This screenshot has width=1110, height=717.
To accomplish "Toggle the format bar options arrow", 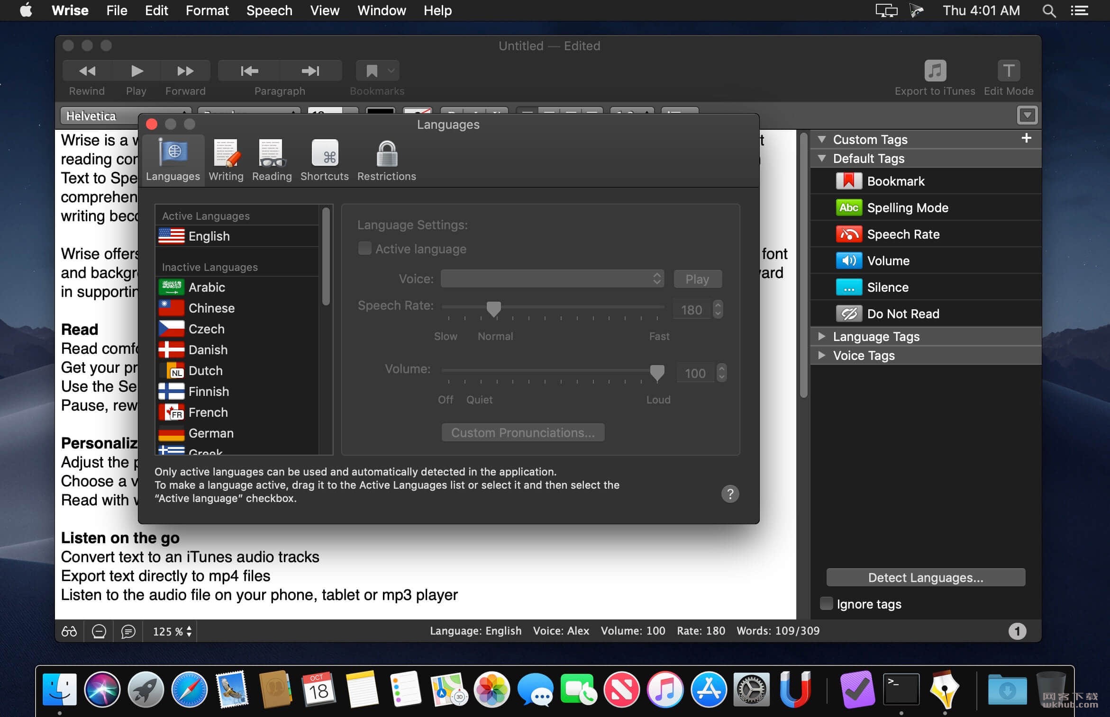I will (x=1027, y=115).
